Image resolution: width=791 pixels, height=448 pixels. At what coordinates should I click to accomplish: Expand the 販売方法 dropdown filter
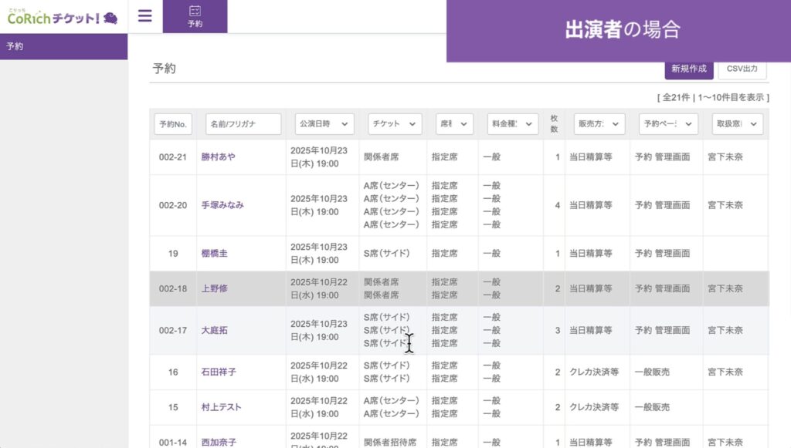click(599, 124)
